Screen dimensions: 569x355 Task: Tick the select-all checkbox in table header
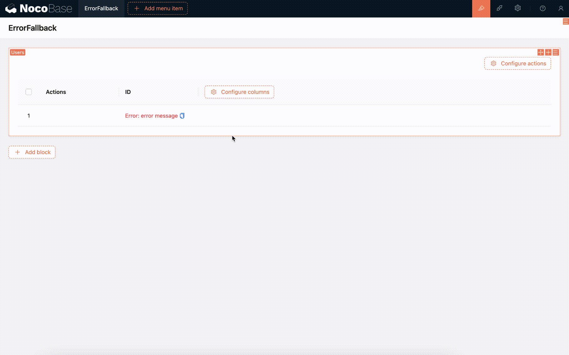pyautogui.click(x=29, y=92)
